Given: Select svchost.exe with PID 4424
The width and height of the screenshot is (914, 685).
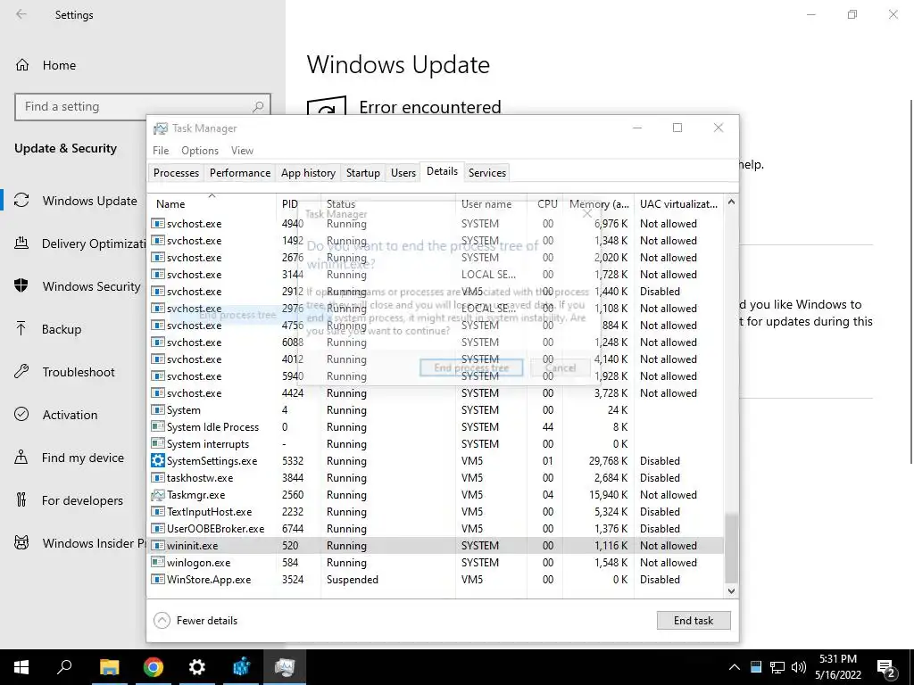Looking at the screenshot, I should click(436, 393).
